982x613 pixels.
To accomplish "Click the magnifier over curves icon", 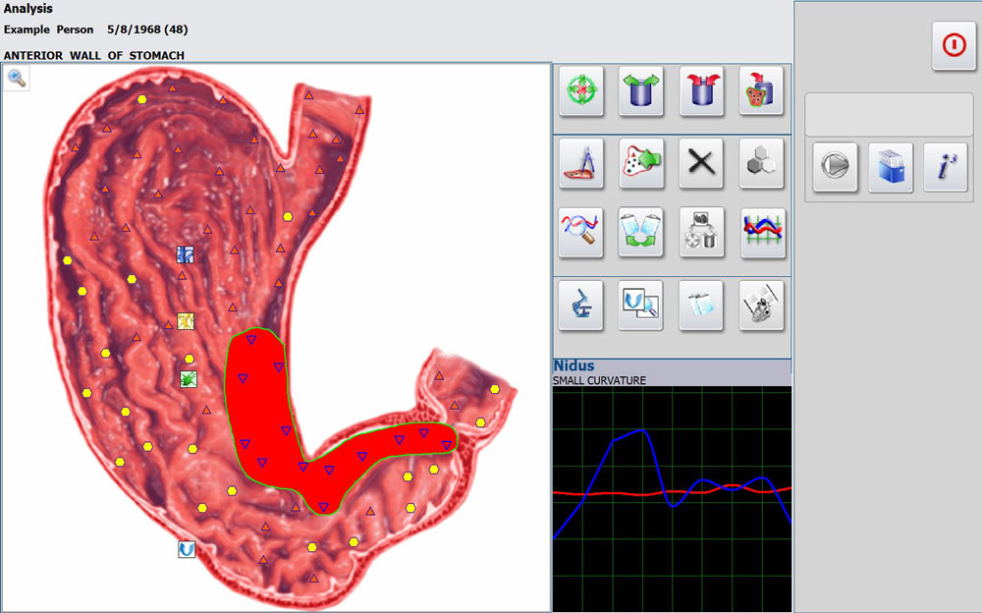I will tap(580, 232).
